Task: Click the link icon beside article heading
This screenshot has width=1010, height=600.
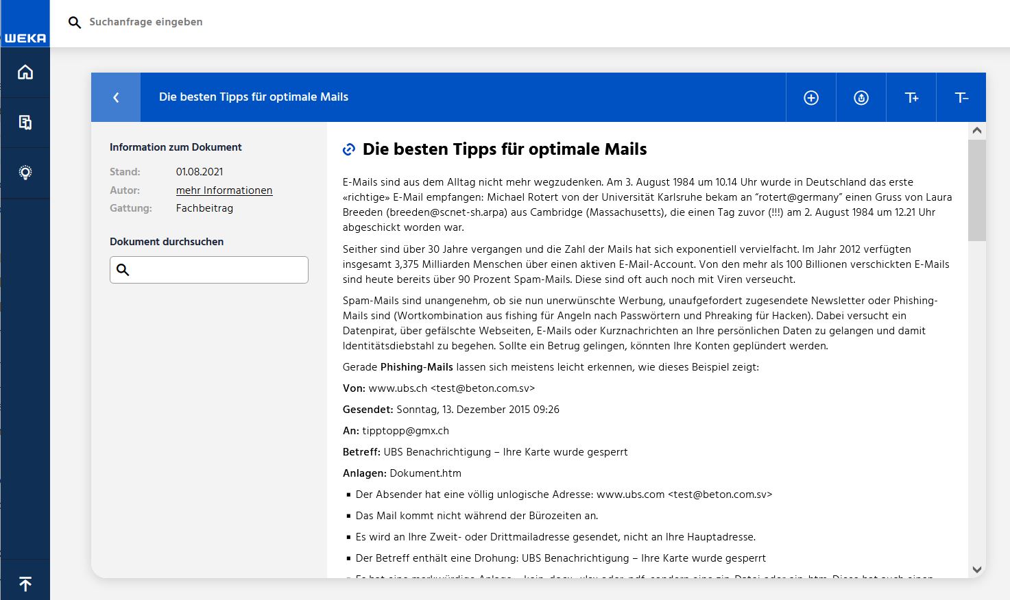Action: 349,149
